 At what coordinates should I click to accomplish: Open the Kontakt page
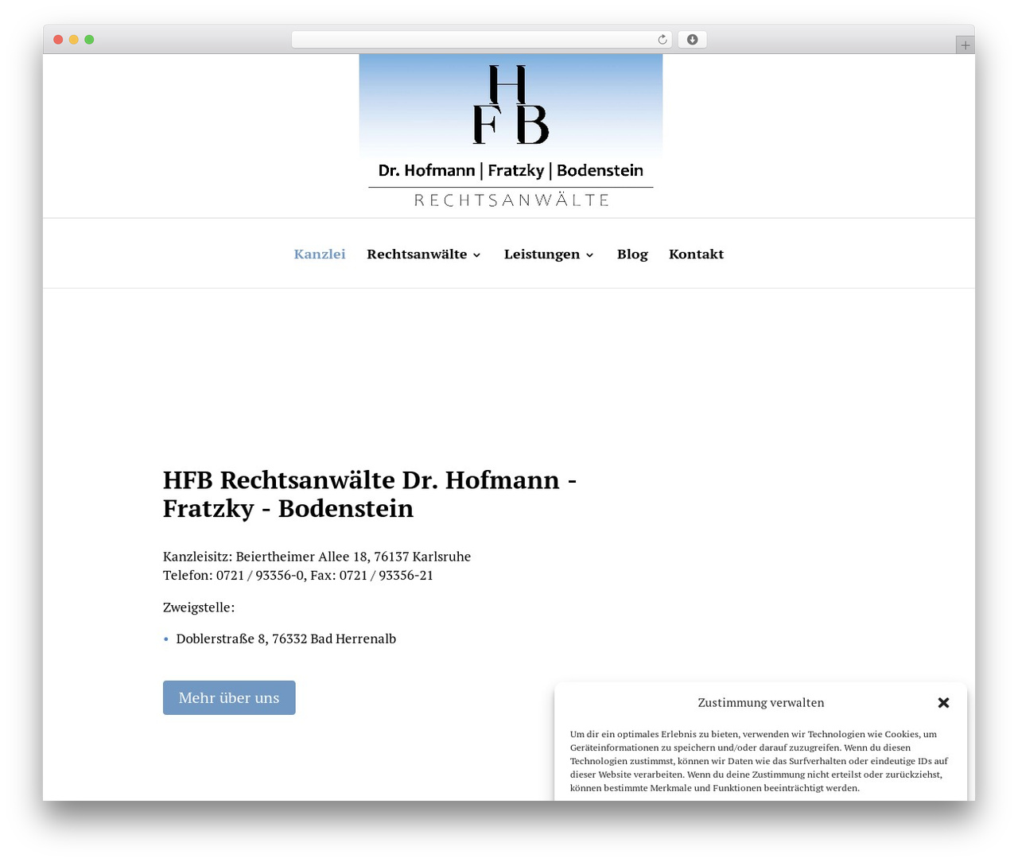(x=696, y=254)
